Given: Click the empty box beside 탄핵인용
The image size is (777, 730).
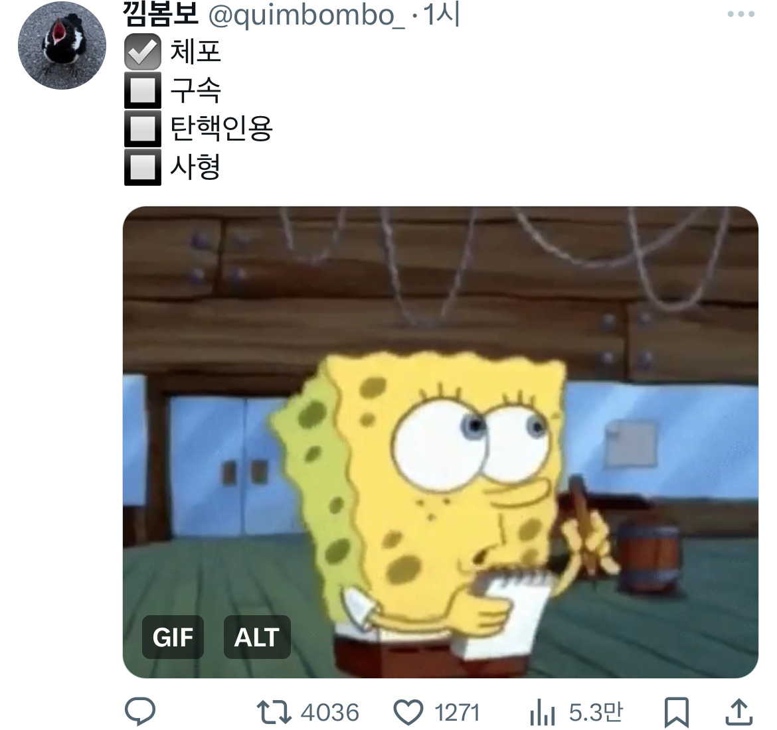Looking at the screenshot, I should point(143,129).
